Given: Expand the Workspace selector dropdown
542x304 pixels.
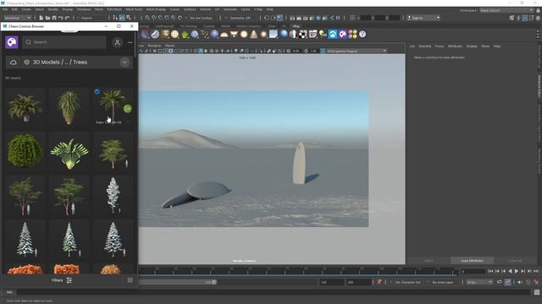Looking at the screenshot, I should tap(506, 10).
